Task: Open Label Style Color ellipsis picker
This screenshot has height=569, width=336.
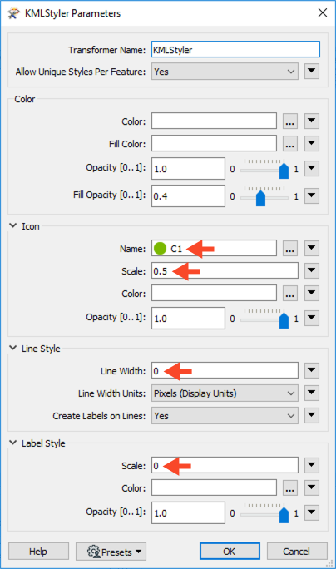Action: coord(290,488)
